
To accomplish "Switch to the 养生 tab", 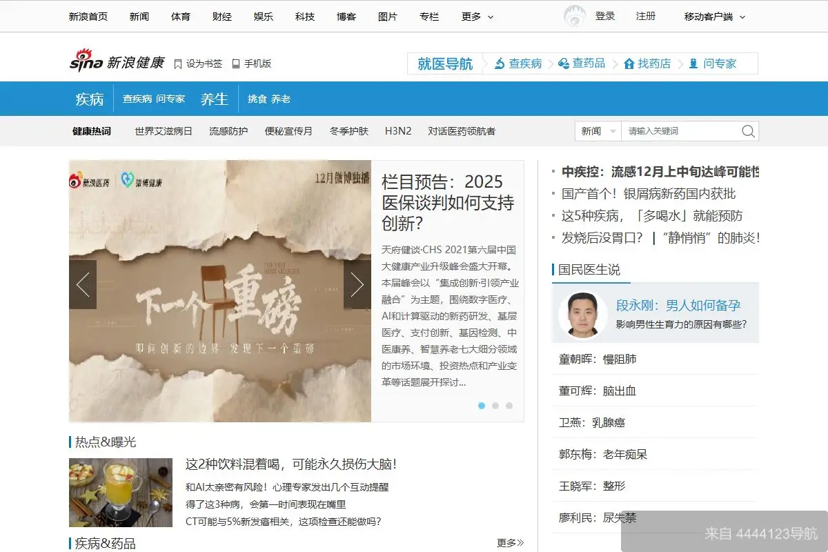I will tap(215, 99).
